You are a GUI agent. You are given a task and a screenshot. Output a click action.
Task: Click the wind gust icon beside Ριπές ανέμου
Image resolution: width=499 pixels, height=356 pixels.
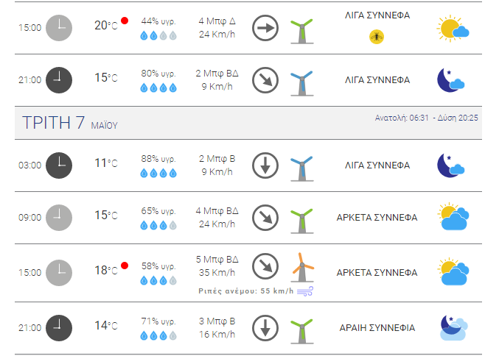[305, 291]
